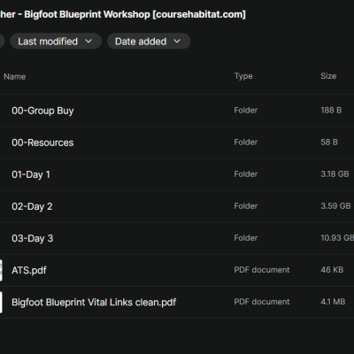Image resolution: width=354 pixels, height=354 pixels.
Task: Select the 3.59 GB size cell
Action: coord(335,206)
